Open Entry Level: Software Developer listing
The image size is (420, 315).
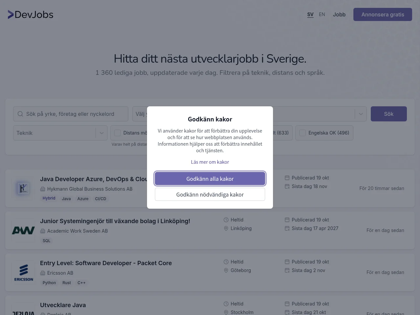(x=106, y=263)
